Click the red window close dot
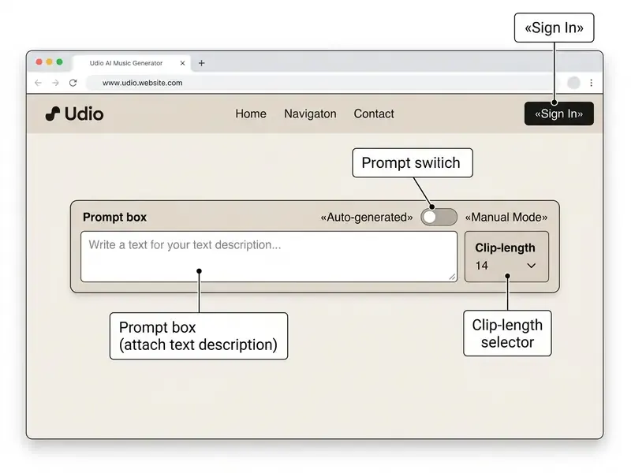 39,62
